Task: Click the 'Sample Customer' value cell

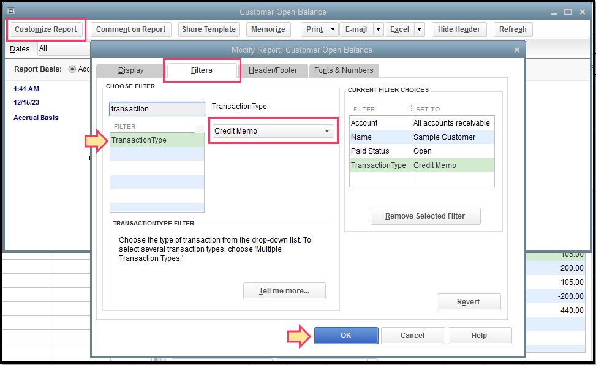Action: pyautogui.click(x=453, y=137)
